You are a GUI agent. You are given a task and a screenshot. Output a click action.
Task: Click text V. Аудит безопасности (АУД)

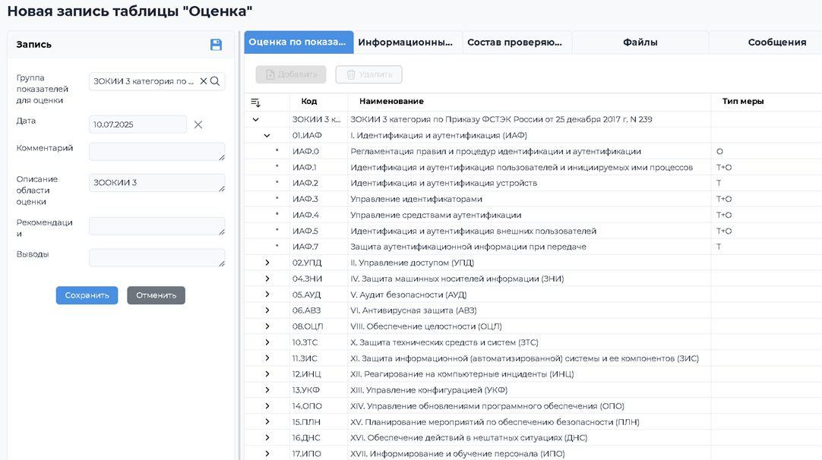pyautogui.click(x=409, y=295)
